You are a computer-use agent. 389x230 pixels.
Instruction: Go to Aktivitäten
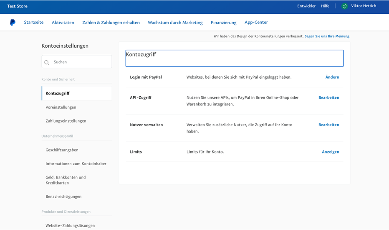pyautogui.click(x=63, y=23)
